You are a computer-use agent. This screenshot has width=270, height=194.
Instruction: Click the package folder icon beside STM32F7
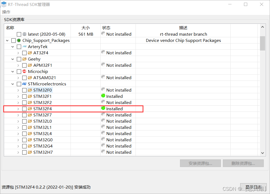point(30,115)
